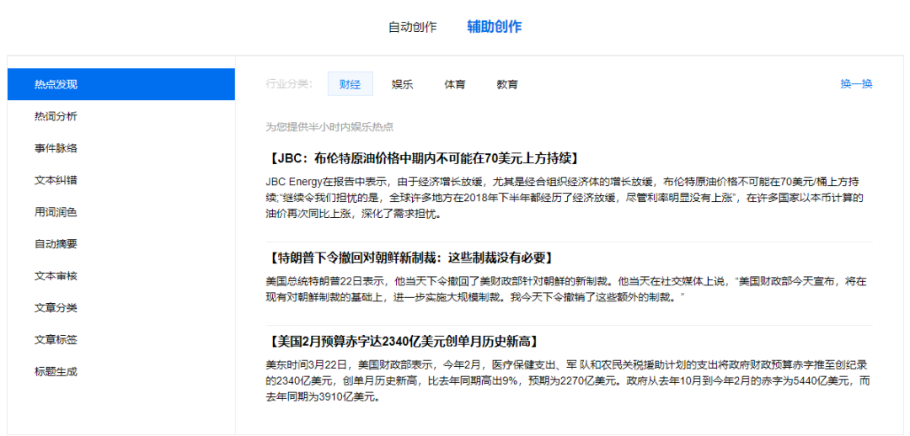Pick the 教育 industry category
The image size is (910, 436).
coord(506,84)
